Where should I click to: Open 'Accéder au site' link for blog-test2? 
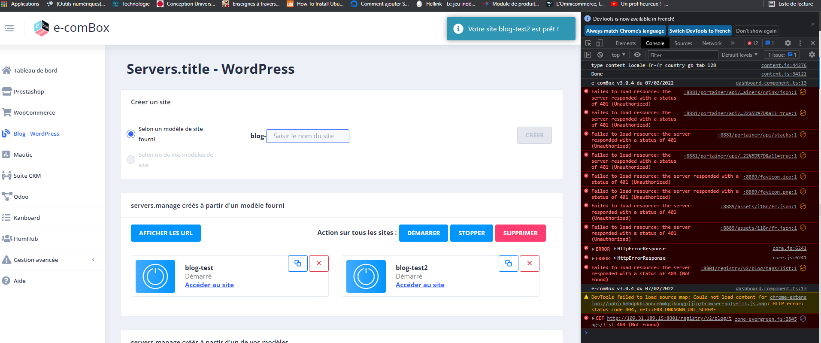[420, 285]
